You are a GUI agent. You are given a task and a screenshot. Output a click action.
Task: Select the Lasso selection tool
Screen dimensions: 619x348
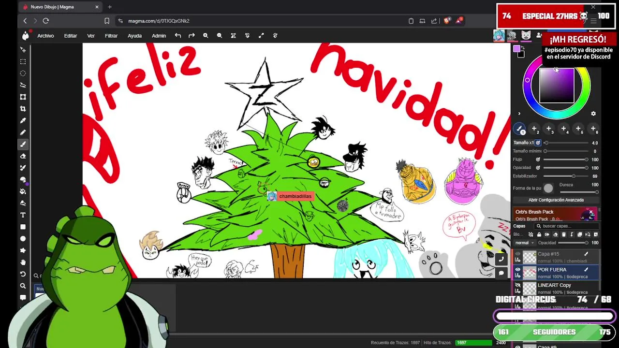pos(23,85)
